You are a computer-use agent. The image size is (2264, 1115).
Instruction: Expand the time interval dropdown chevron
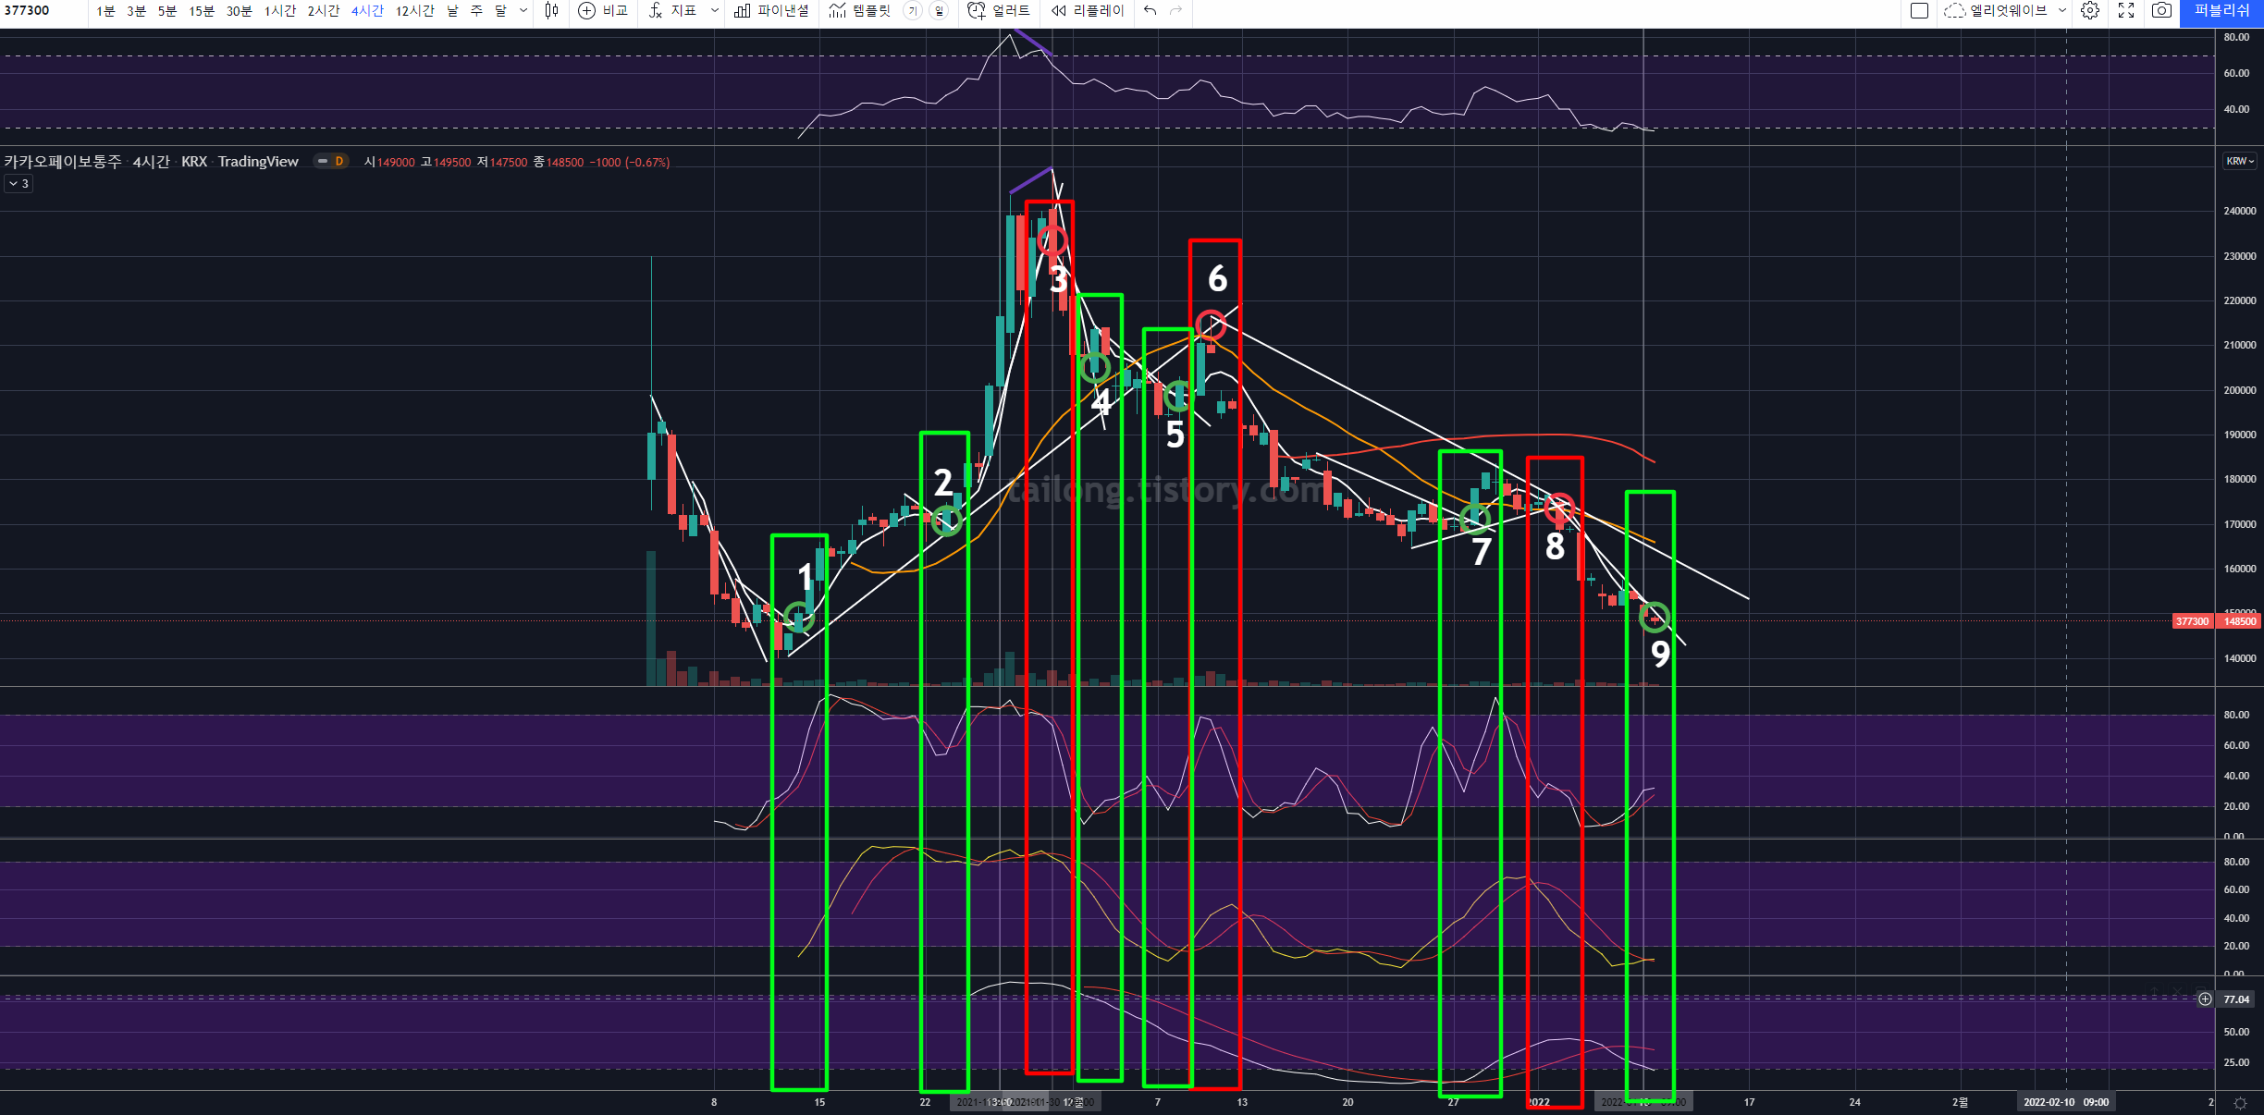(x=523, y=11)
